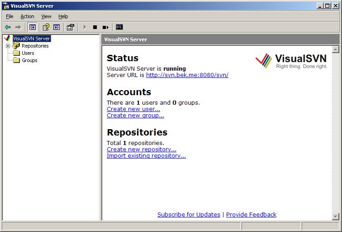Click the Restart server toolbar icon
342x232 pixels.
(105, 27)
